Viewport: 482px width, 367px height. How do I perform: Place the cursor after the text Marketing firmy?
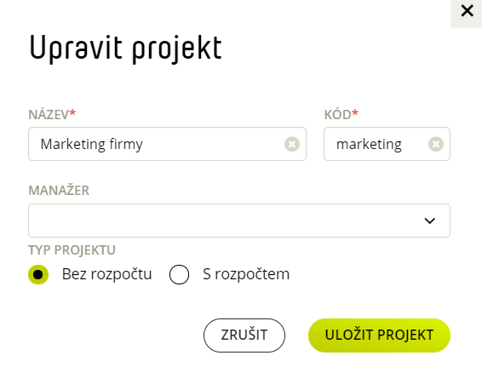(x=144, y=144)
